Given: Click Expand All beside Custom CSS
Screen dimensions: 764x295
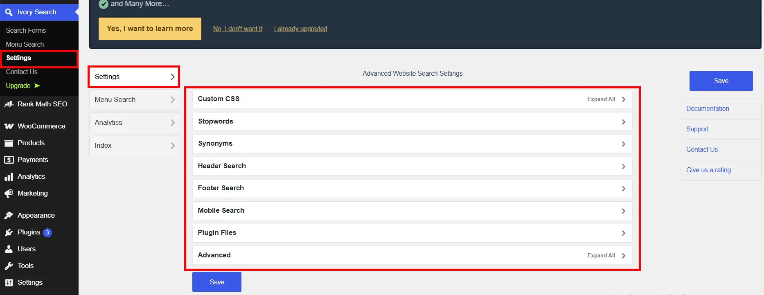Looking at the screenshot, I should [x=601, y=99].
